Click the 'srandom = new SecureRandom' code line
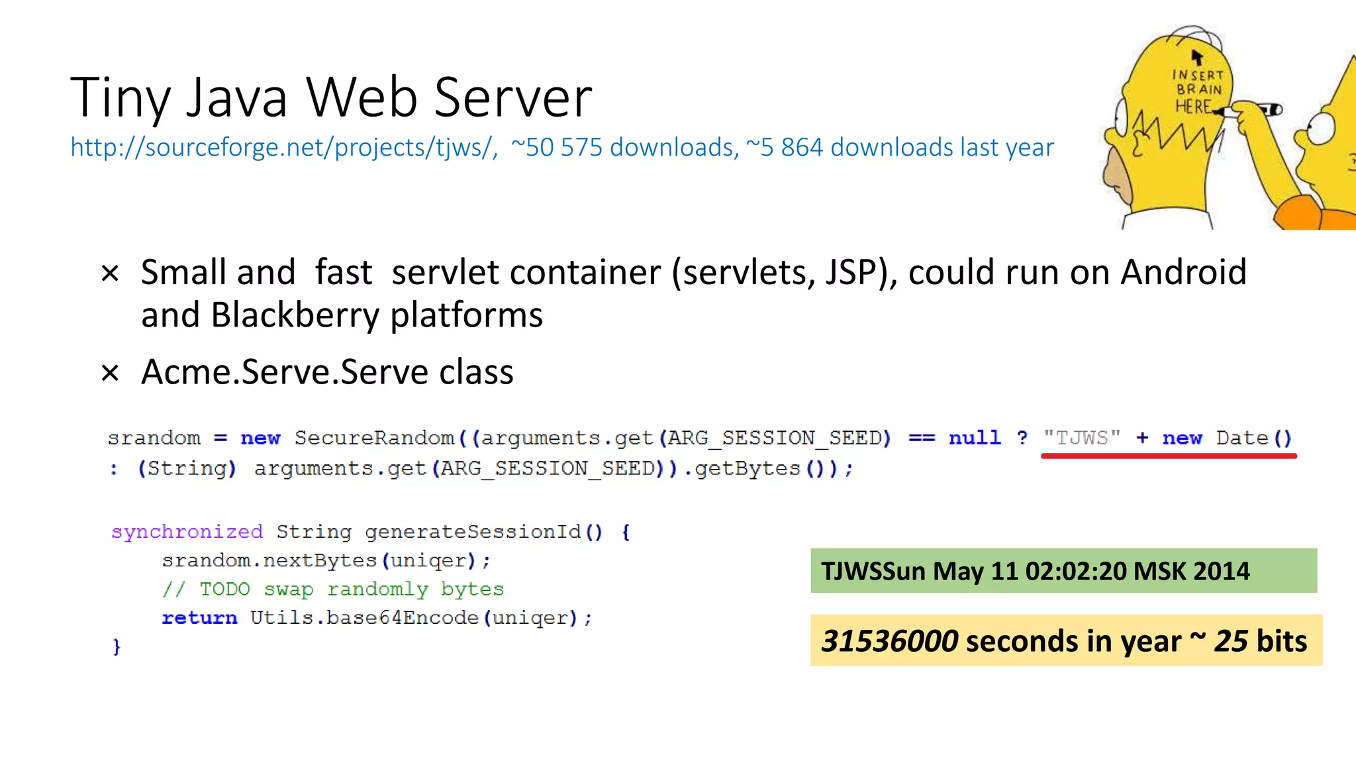Image resolution: width=1356 pixels, height=763 pixels. [700, 438]
